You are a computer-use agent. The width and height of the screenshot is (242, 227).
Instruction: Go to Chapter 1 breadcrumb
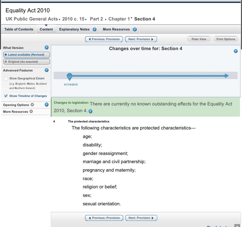[119, 19]
